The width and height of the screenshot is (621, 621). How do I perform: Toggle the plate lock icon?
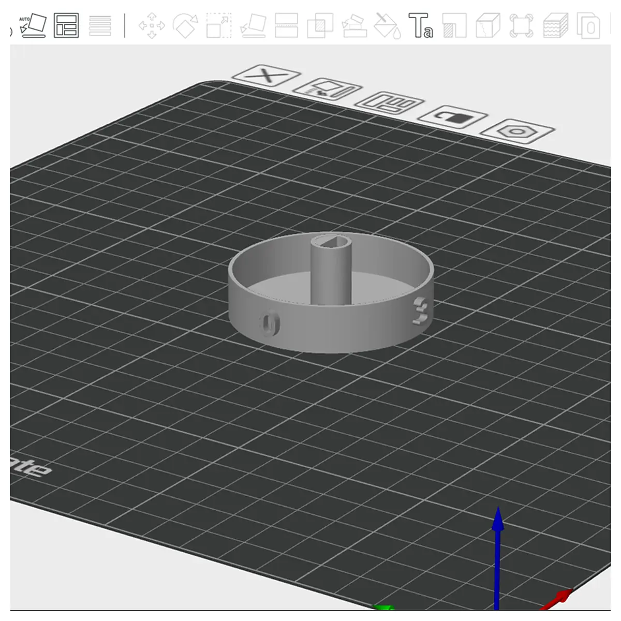(453, 116)
